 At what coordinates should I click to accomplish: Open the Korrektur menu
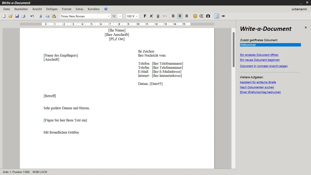coord(94,9)
